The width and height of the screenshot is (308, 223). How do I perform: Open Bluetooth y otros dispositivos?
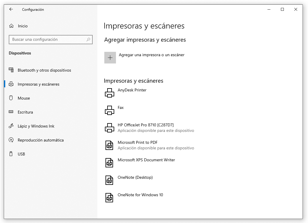pyautogui.click(x=44, y=70)
